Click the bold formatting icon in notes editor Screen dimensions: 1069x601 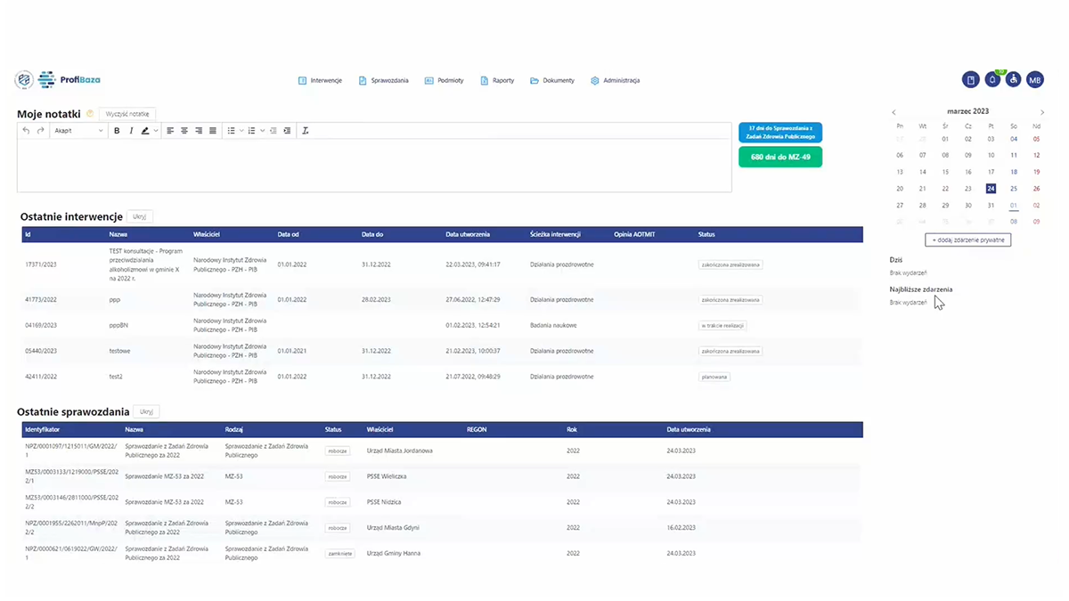[x=117, y=131]
